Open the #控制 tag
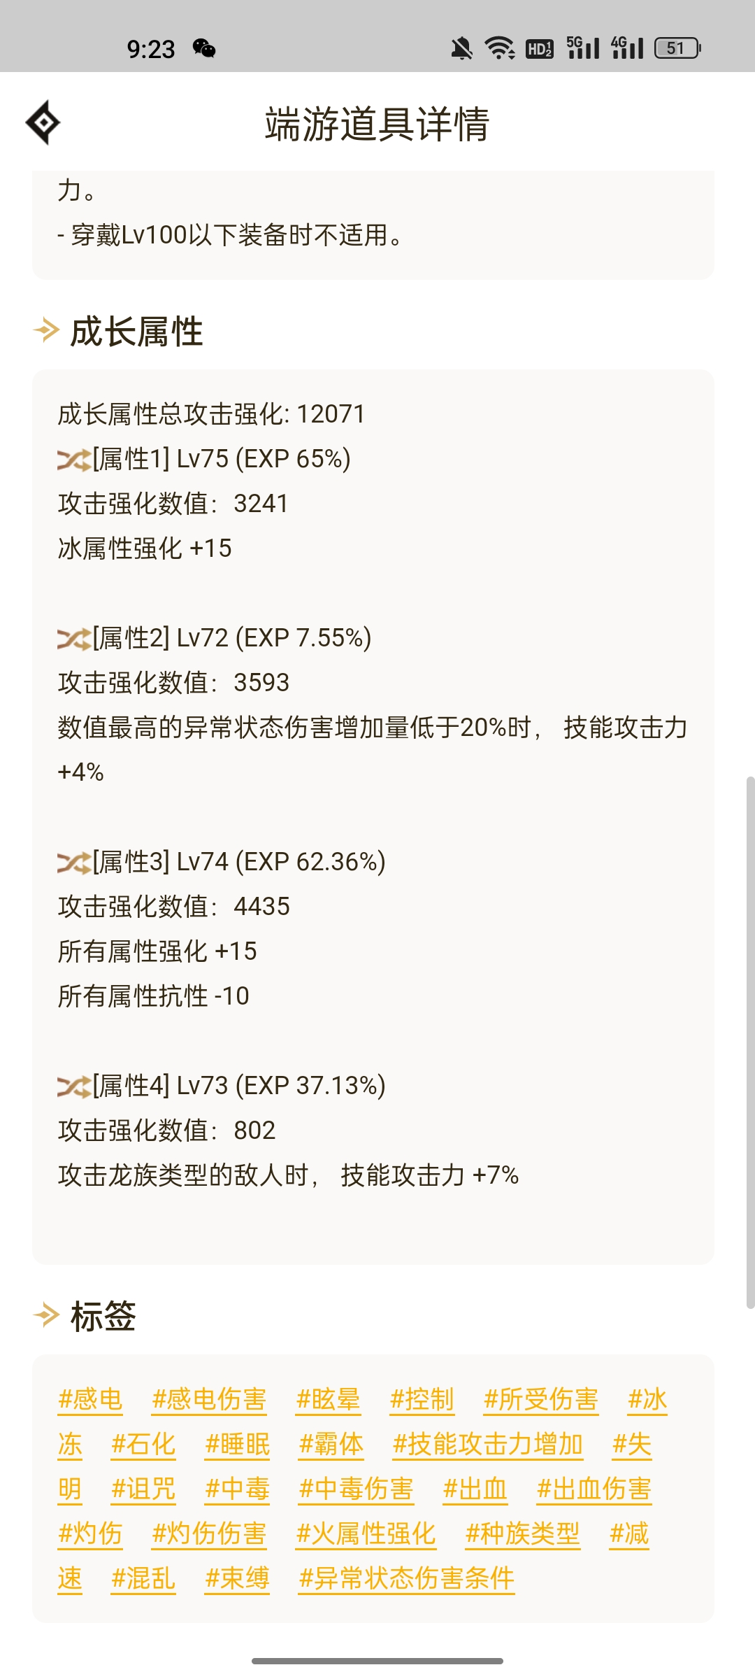Image resolution: width=755 pixels, height=1679 pixels. coord(422,1399)
